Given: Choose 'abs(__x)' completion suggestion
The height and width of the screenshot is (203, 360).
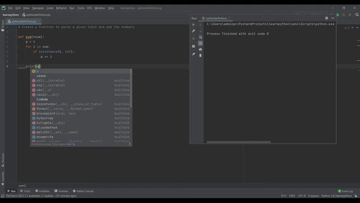Looking at the screenshot, I should [80, 90].
